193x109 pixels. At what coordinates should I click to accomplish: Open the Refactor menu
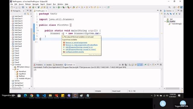(x=28, y=4)
